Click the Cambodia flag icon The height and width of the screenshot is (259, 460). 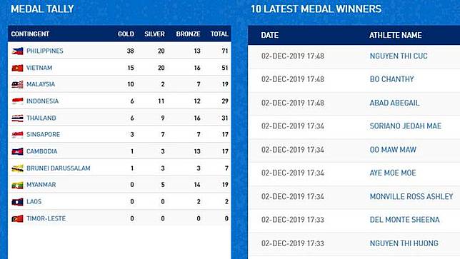17,151
